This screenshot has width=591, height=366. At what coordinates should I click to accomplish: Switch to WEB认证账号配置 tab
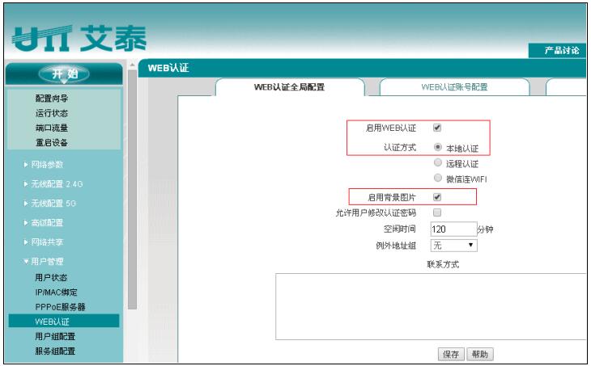pyautogui.click(x=454, y=87)
